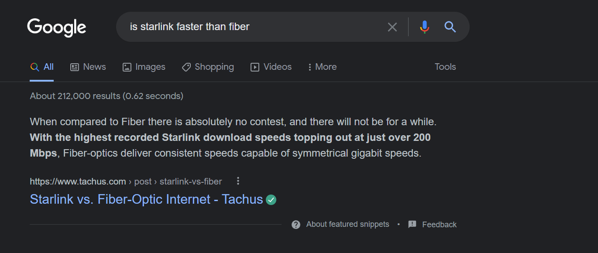
Task: Open About featured snippets link
Action: (x=347, y=224)
